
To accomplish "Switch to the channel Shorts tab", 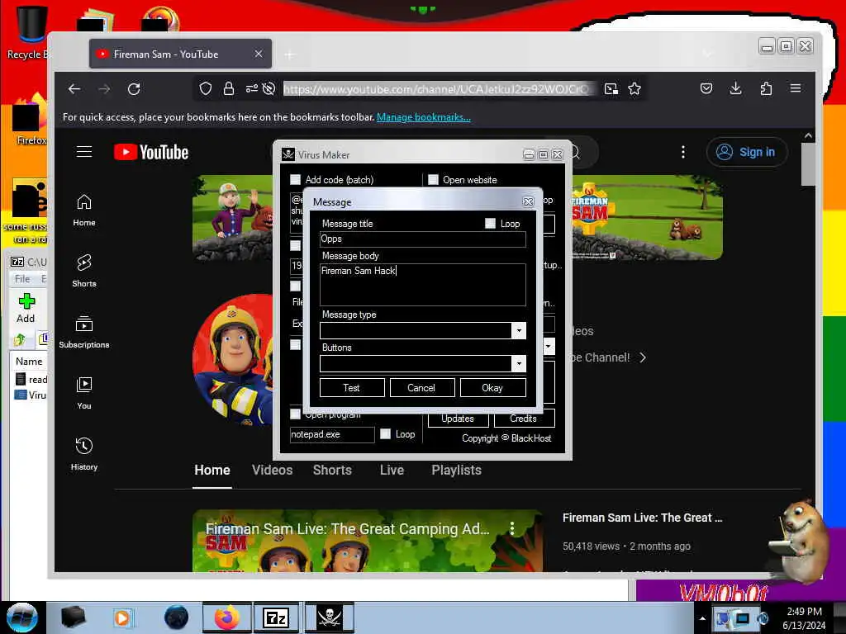I will click(x=332, y=470).
